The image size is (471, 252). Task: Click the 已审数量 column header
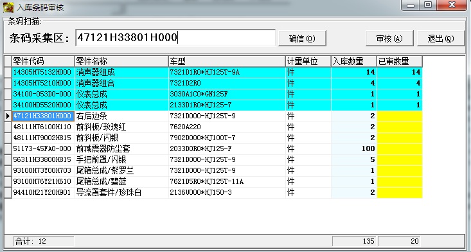click(400, 61)
